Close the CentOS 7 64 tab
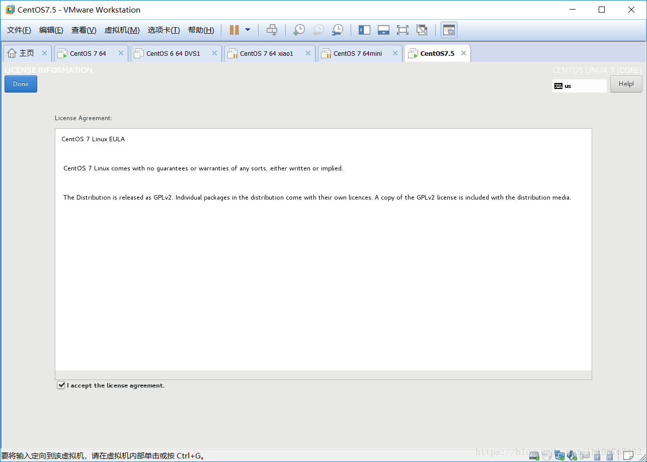The image size is (647, 462). click(x=121, y=53)
